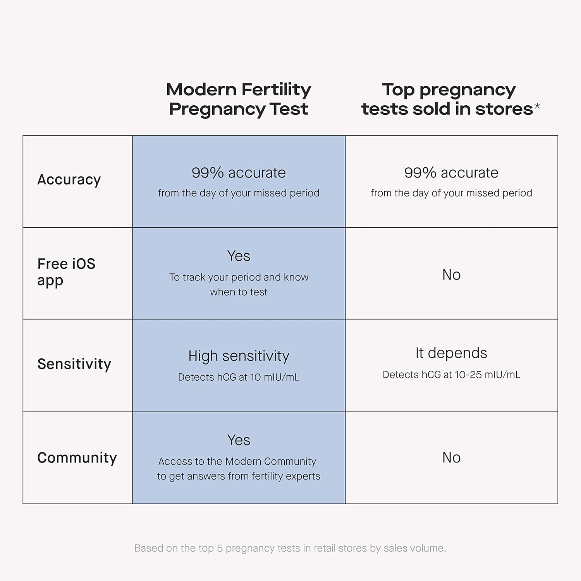This screenshot has width=581, height=581.
Task: Click Yes in the Community row
Action: 239,440
